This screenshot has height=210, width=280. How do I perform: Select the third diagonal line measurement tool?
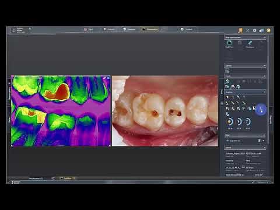239,103
